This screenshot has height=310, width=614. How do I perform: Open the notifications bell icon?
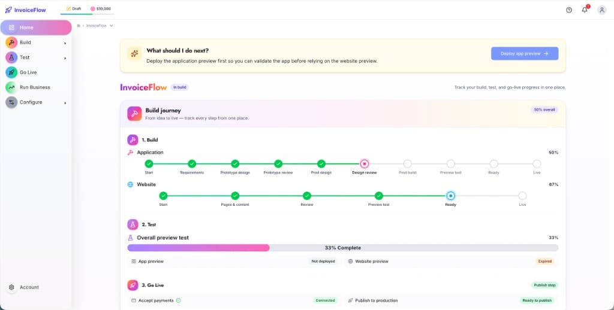(x=585, y=10)
